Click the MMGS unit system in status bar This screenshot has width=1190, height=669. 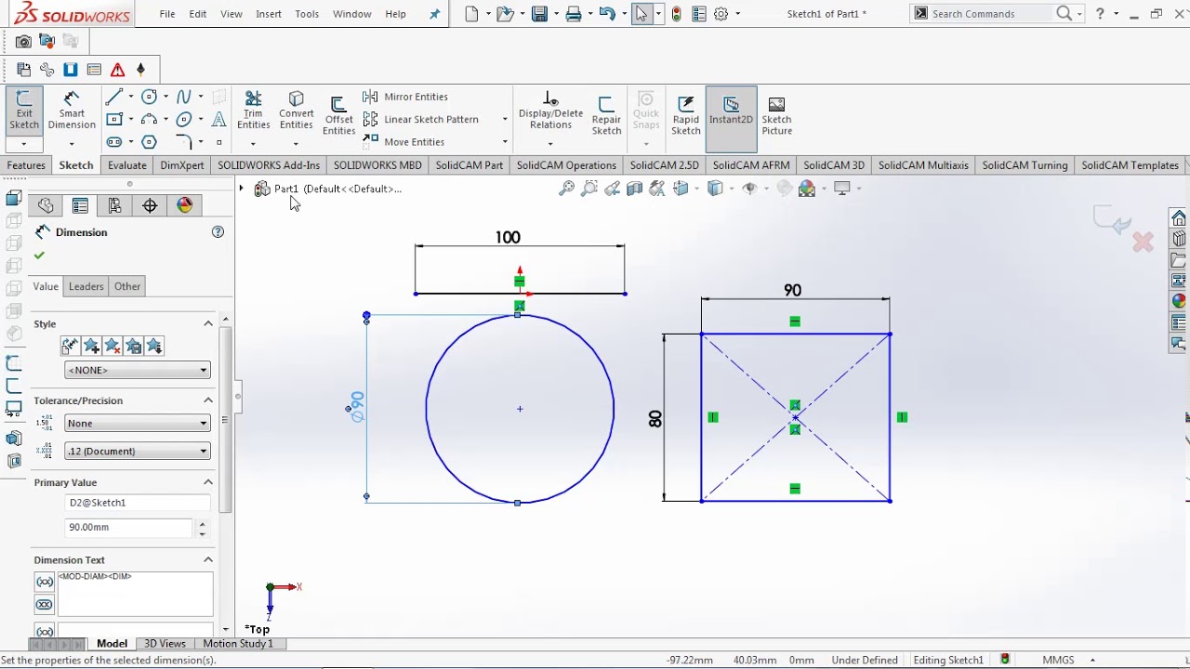click(x=1058, y=660)
